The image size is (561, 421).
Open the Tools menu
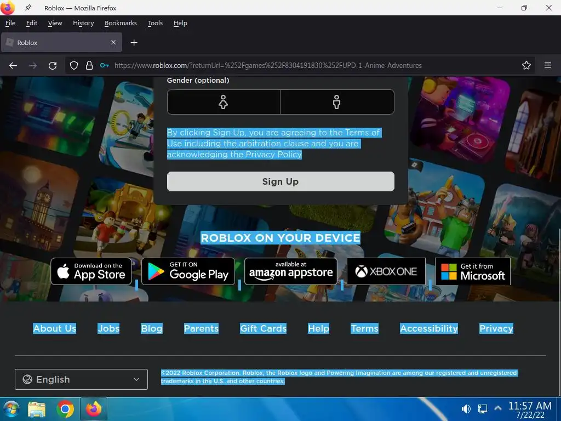pyautogui.click(x=155, y=23)
